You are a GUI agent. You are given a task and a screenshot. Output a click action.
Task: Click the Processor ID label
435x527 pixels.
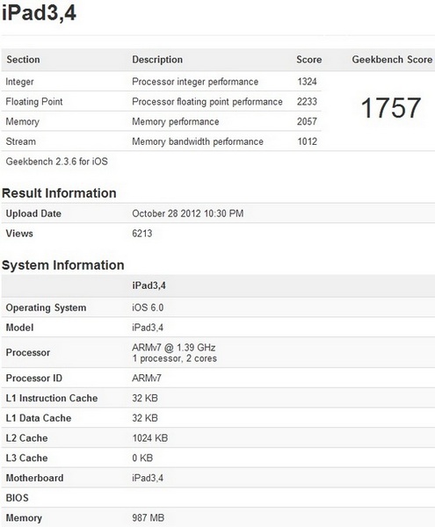pyautogui.click(x=34, y=378)
